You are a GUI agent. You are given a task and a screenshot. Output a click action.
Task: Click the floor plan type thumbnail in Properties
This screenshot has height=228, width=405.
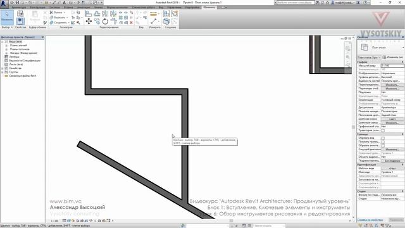(364, 47)
